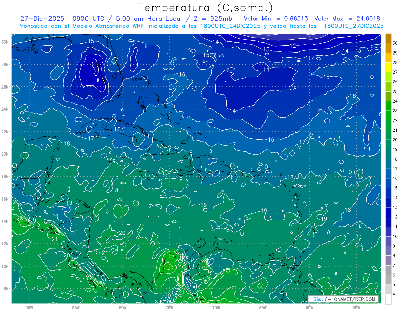
Task: Click the 30 value on the color legend
Action: tap(395, 43)
